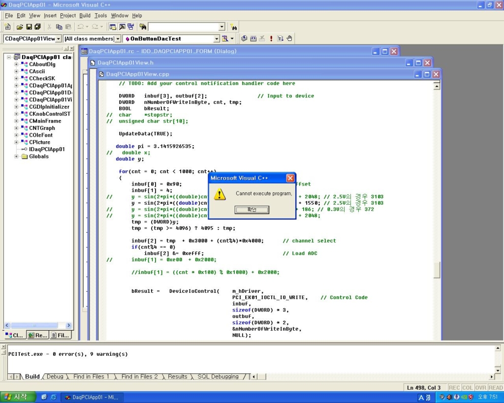Switch to the Debug output tab
The image size is (504, 403).
[55, 376]
